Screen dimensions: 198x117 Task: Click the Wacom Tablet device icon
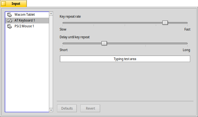9,15
